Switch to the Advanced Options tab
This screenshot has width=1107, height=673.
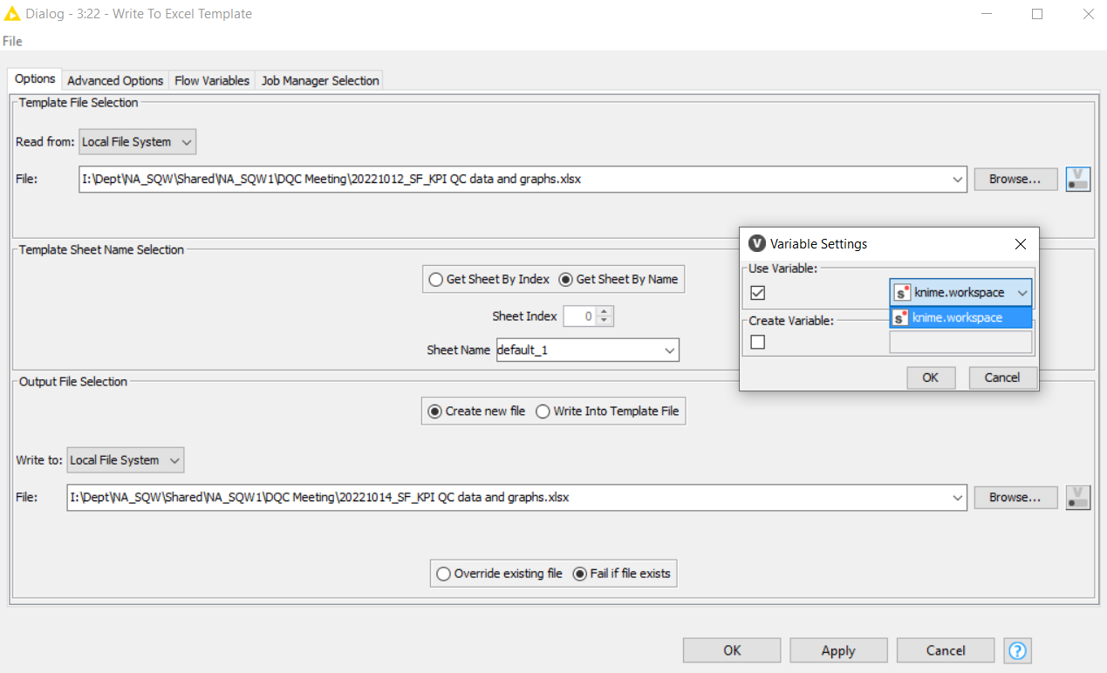point(115,80)
